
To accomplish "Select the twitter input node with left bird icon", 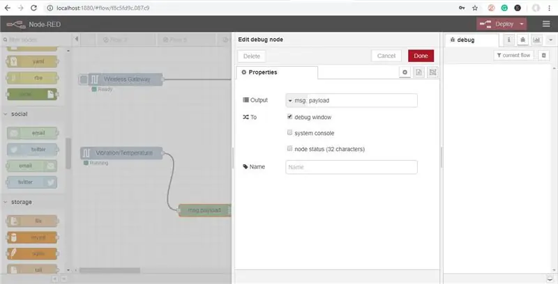I will (x=32, y=150).
